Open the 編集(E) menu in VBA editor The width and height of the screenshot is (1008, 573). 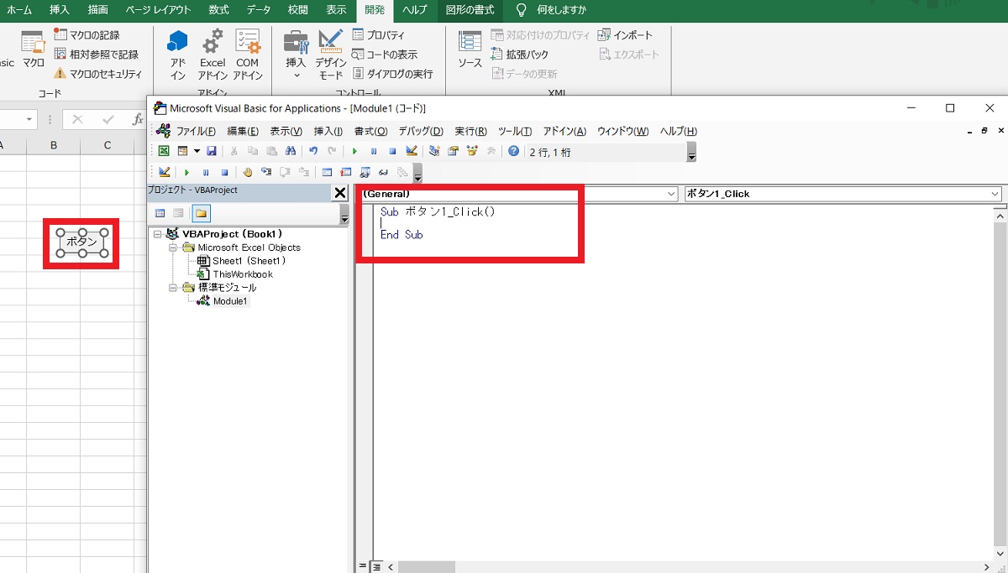(x=243, y=131)
